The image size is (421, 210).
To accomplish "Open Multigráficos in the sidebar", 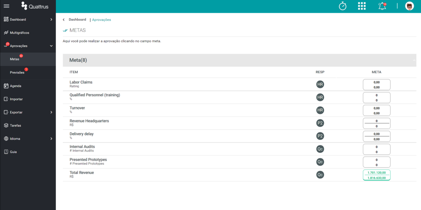I will pyautogui.click(x=28, y=33).
